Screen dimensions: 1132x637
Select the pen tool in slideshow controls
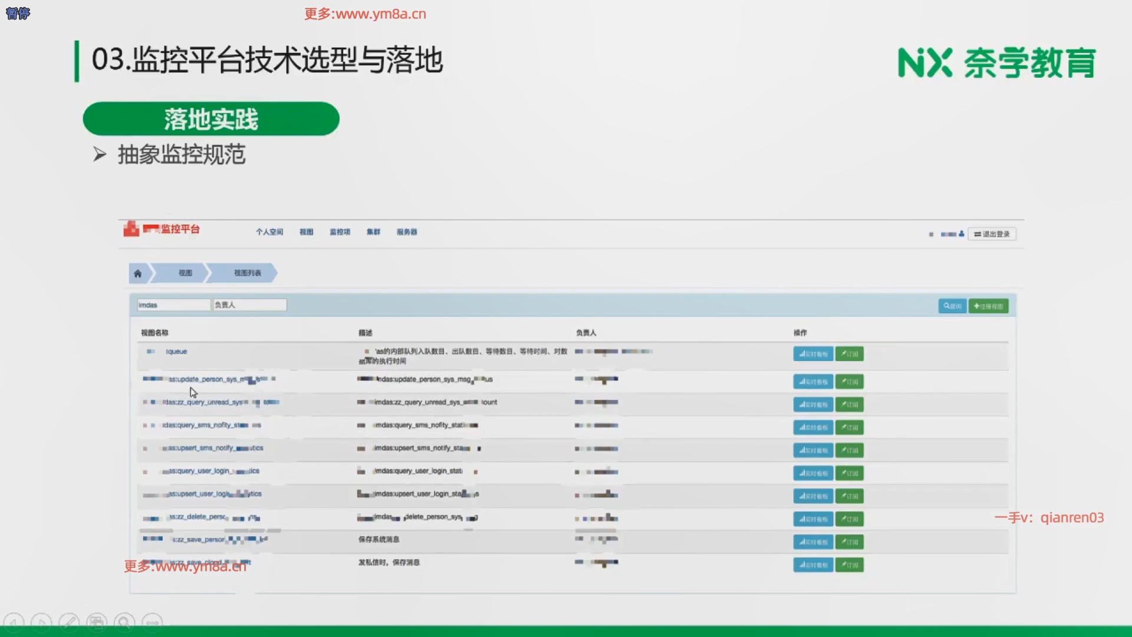click(69, 623)
